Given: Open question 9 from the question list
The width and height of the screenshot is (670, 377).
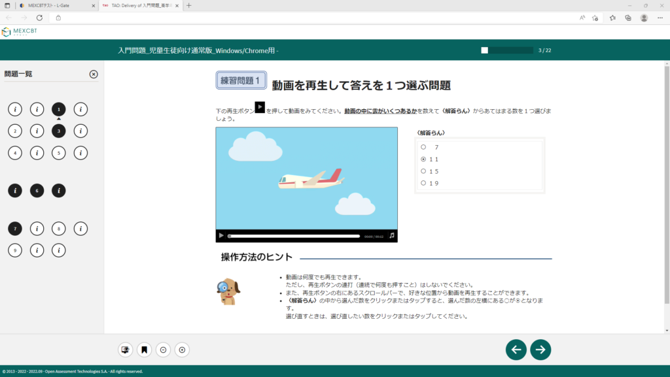Looking at the screenshot, I should (x=15, y=250).
